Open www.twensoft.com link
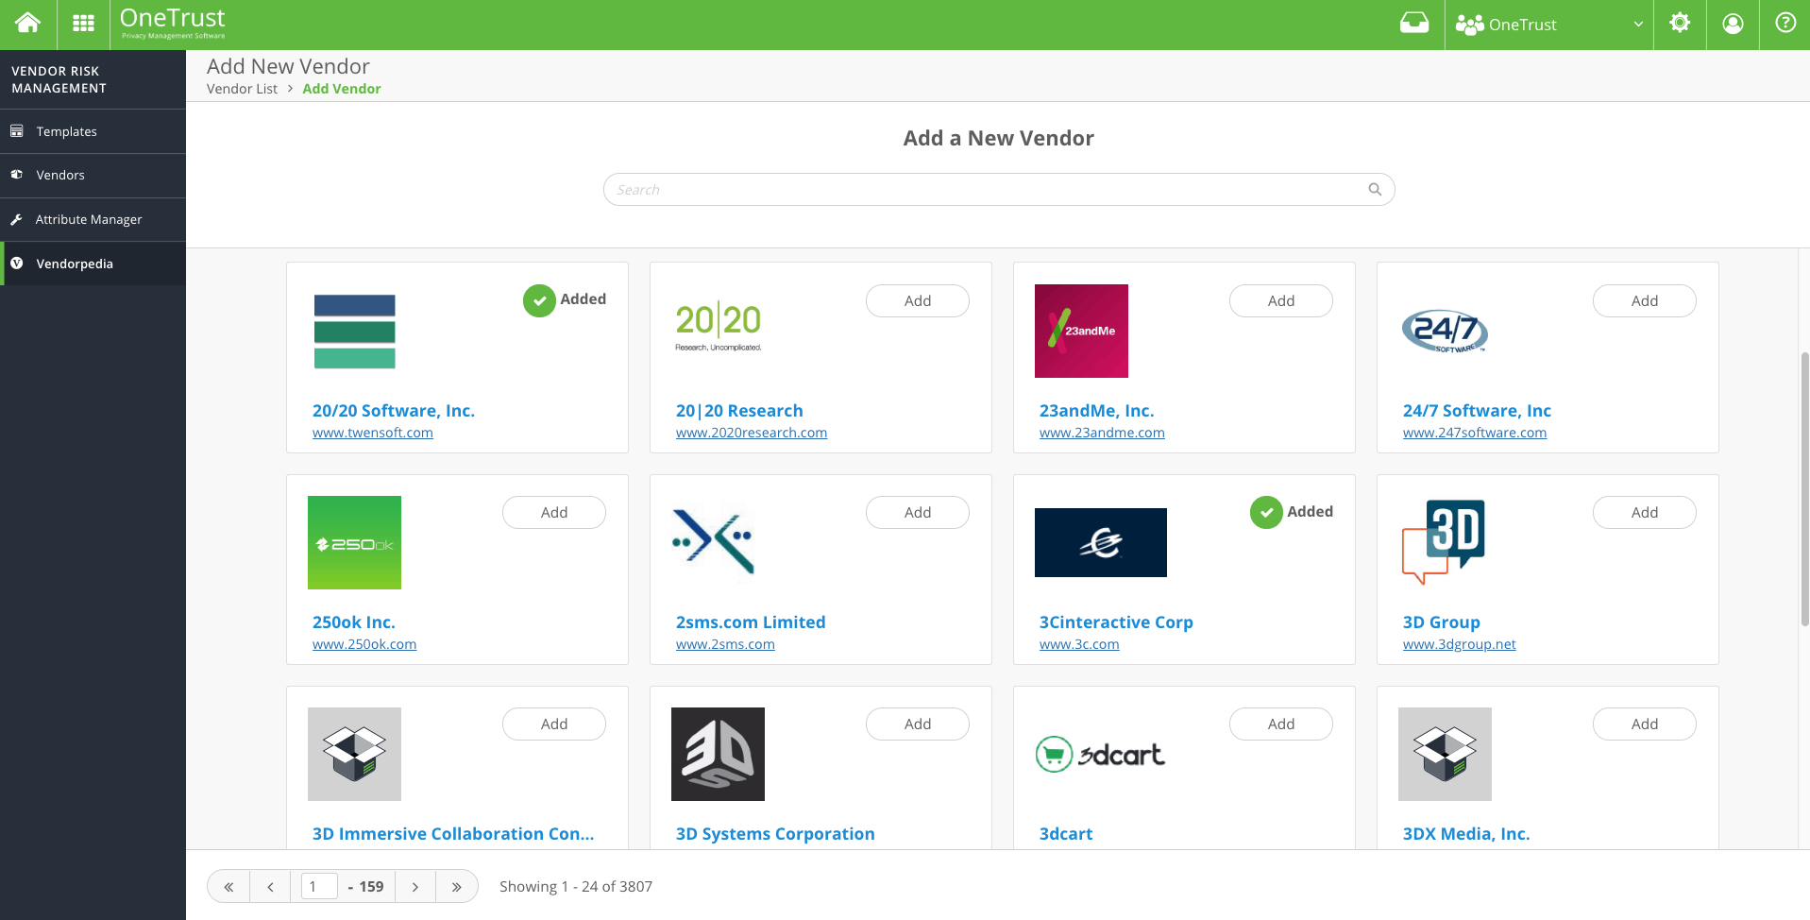The image size is (1810, 920). click(373, 433)
